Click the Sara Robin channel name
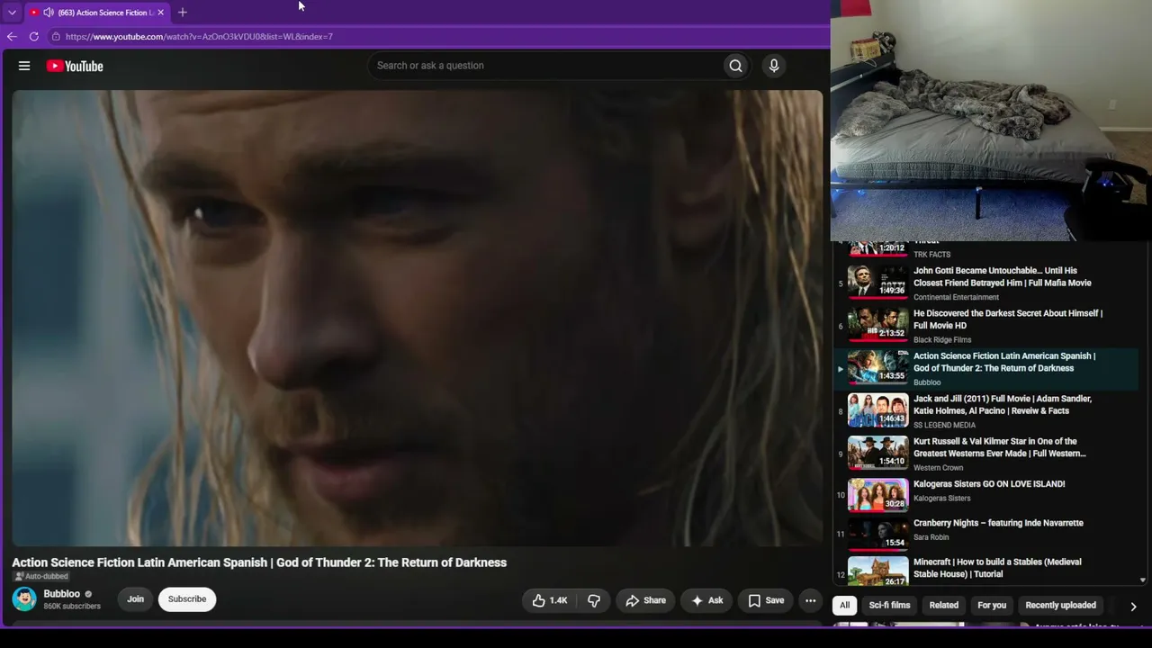1152x648 pixels. tap(931, 537)
